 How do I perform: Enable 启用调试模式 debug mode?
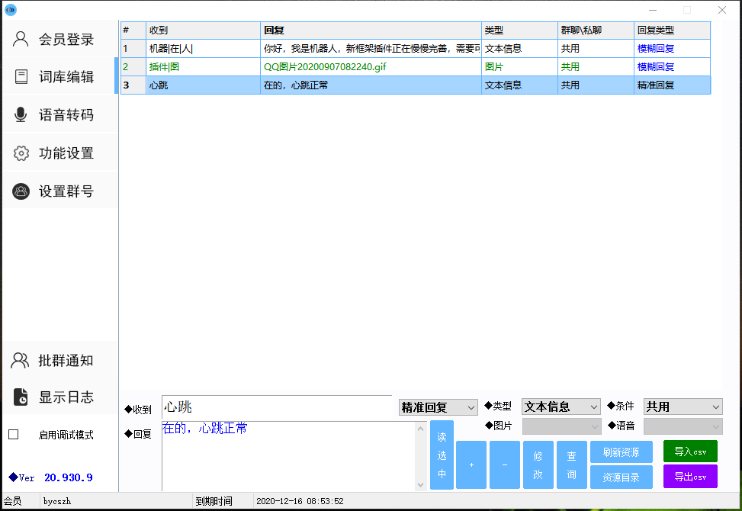(13, 433)
